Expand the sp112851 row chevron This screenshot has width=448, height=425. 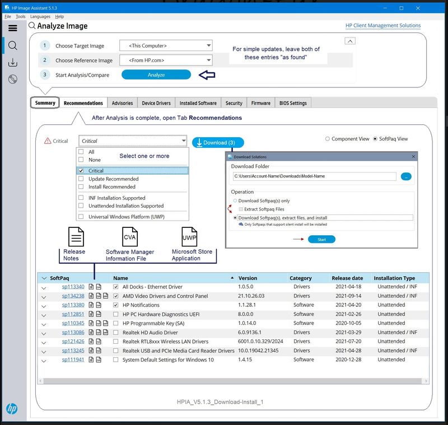(x=44, y=315)
